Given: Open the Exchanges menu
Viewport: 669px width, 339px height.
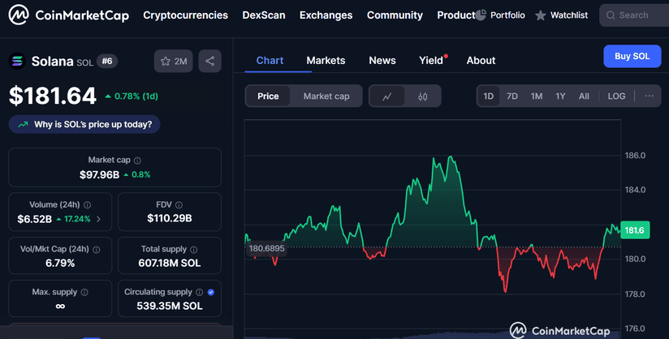Looking at the screenshot, I should tap(326, 15).
